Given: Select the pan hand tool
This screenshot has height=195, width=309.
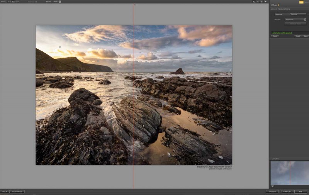Looking at the screenshot, I should pyautogui.click(x=261, y=2).
